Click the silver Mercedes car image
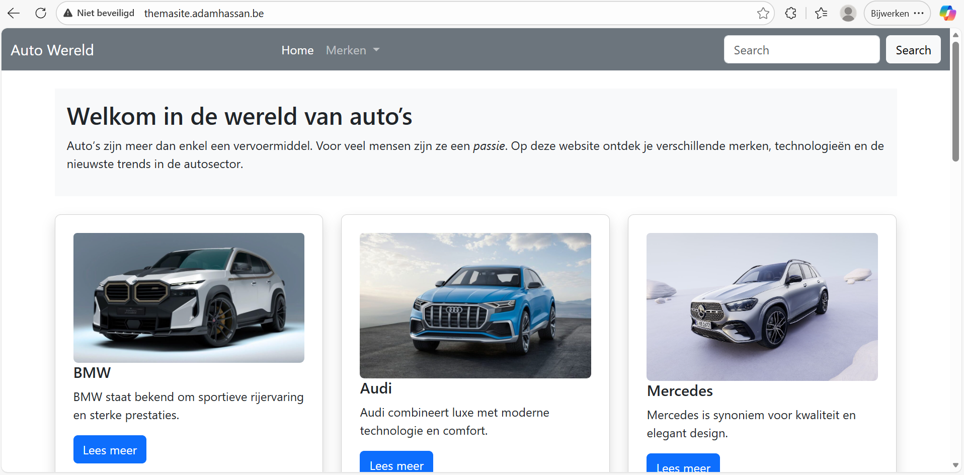The height and width of the screenshot is (475, 964). [x=762, y=306]
